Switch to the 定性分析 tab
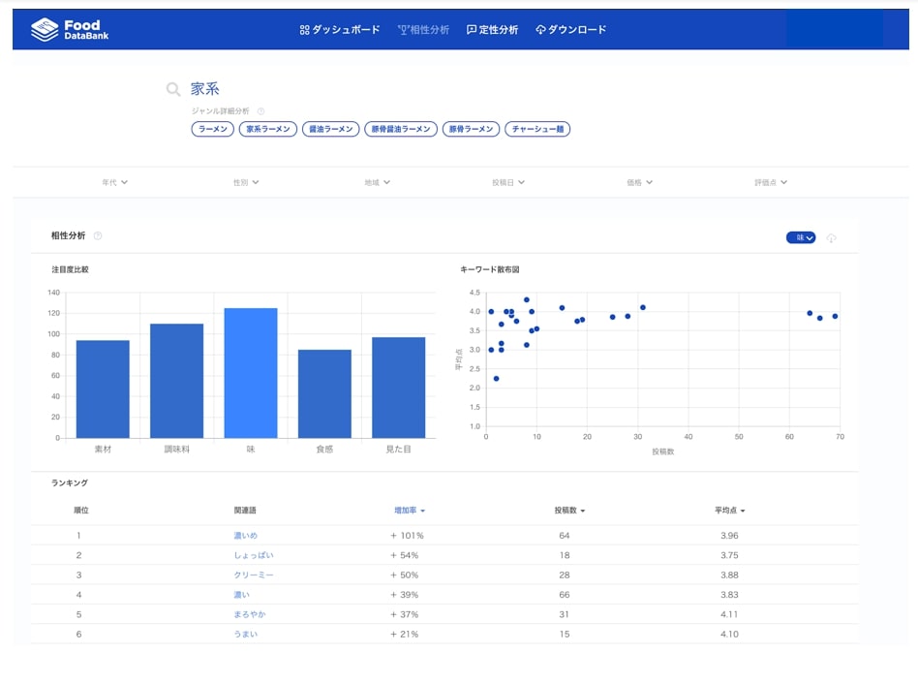Screen dimensions: 918x684 click(x=492, y=30)
